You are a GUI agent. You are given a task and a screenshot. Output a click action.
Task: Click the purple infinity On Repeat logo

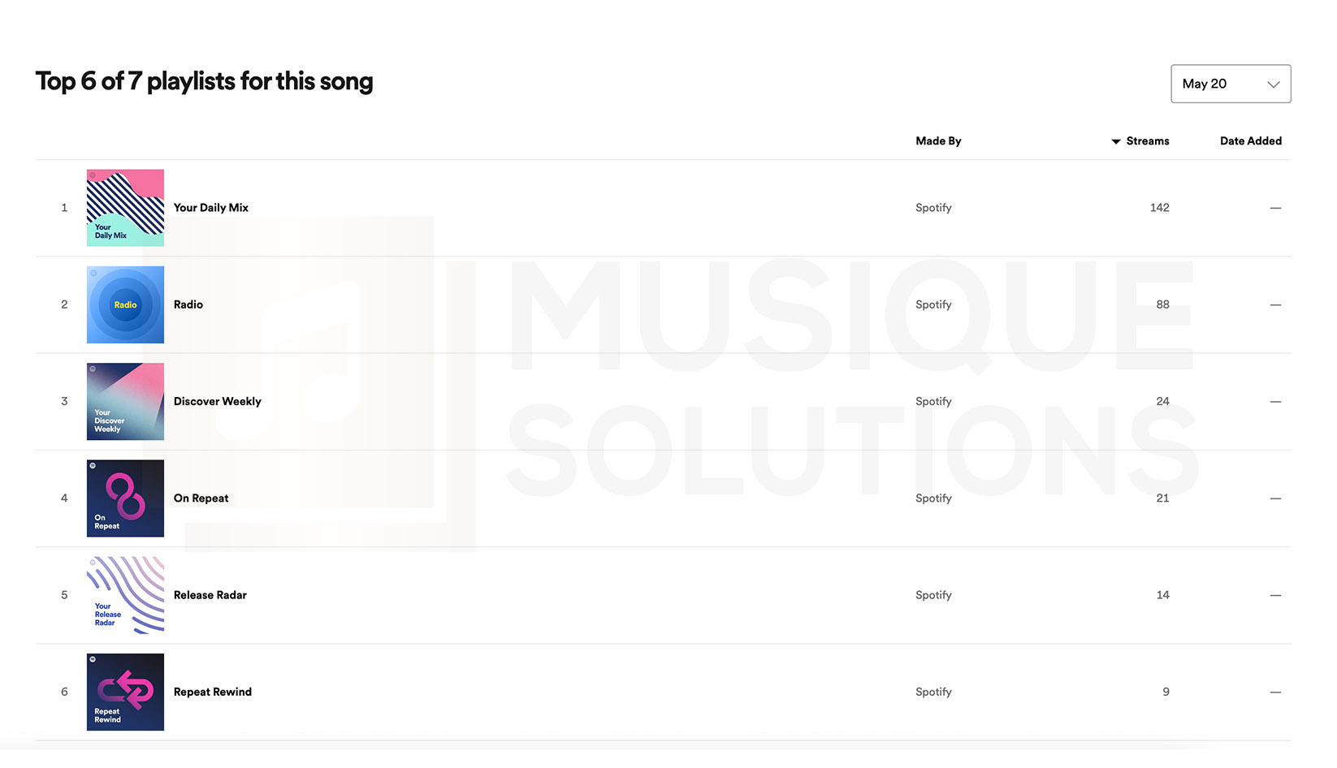(124, 495)
